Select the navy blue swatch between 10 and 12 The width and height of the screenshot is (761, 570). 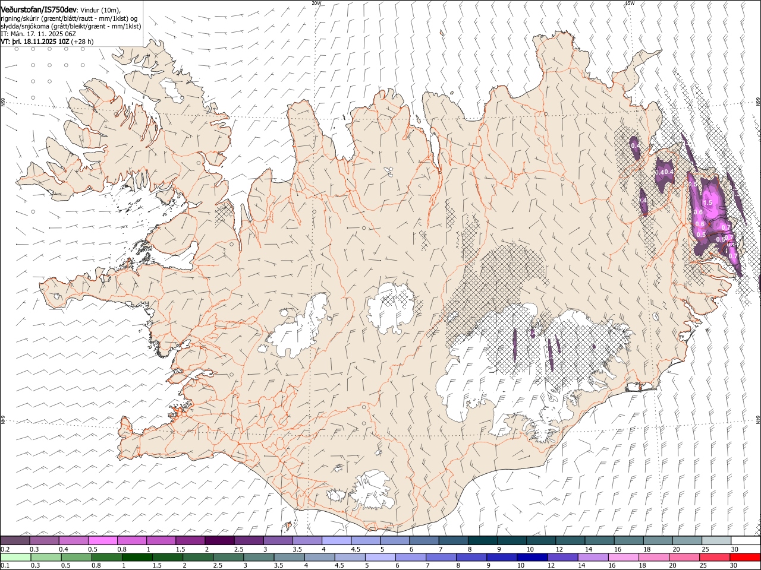pyautogui.click(x=532, y=557)
